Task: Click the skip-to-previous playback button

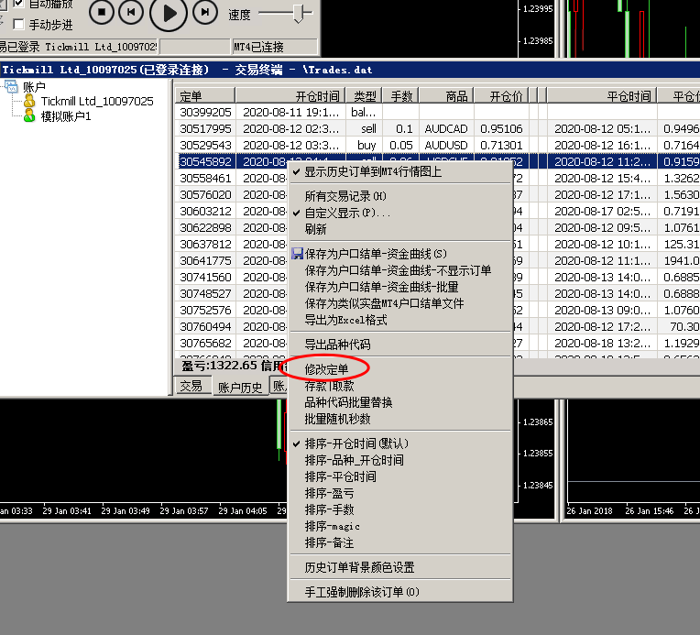Action: pos(133,12)
